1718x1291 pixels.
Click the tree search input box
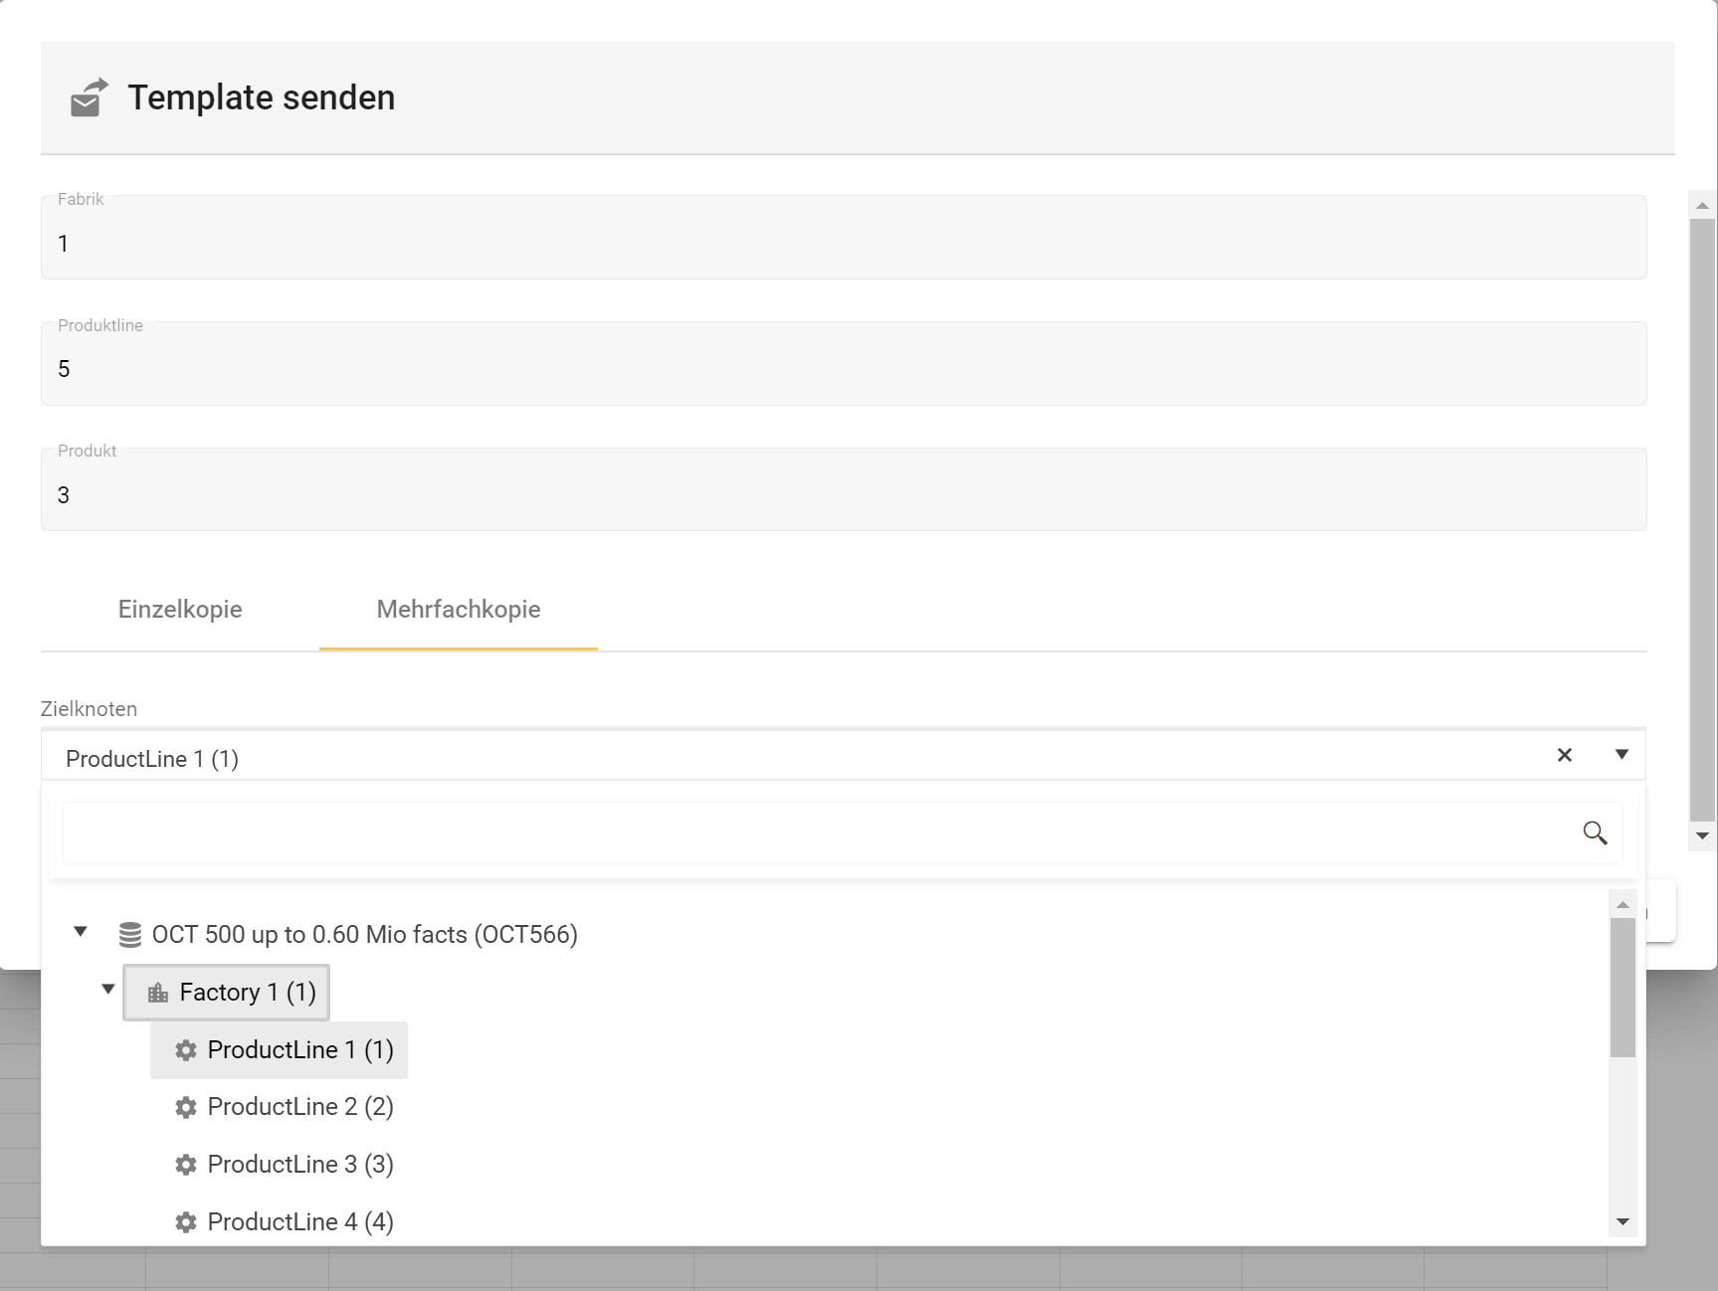816,832
